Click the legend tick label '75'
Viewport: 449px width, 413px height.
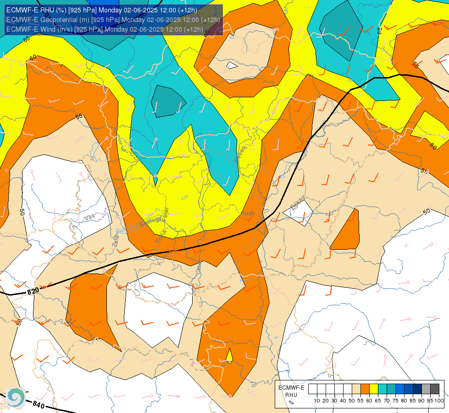click(395, 401)
